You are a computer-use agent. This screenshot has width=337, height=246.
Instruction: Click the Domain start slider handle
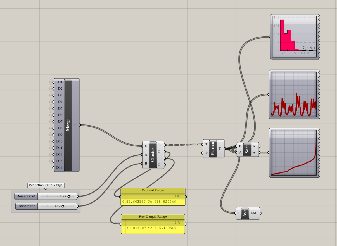click(69, 196)
